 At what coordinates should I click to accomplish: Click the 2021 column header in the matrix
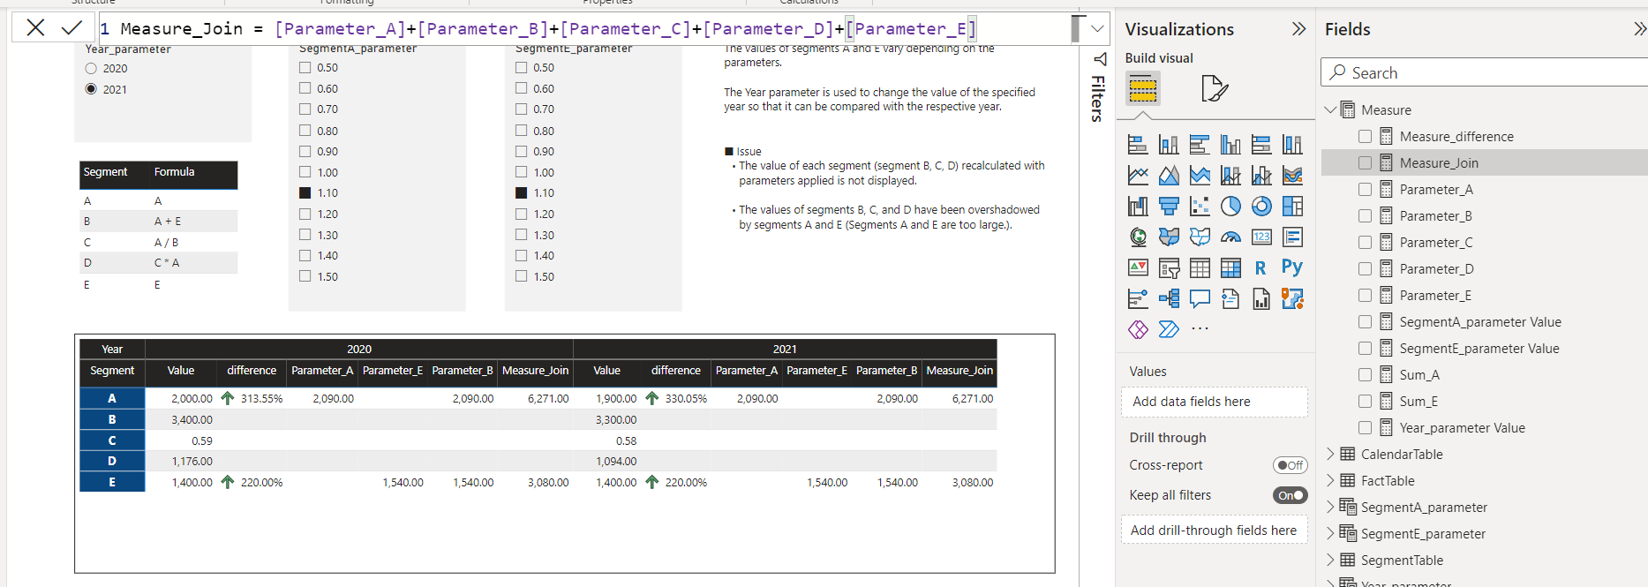tap(785, 349)
